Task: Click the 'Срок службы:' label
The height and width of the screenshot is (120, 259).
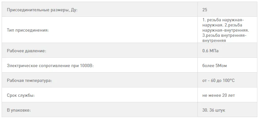Action: [21, 95]
